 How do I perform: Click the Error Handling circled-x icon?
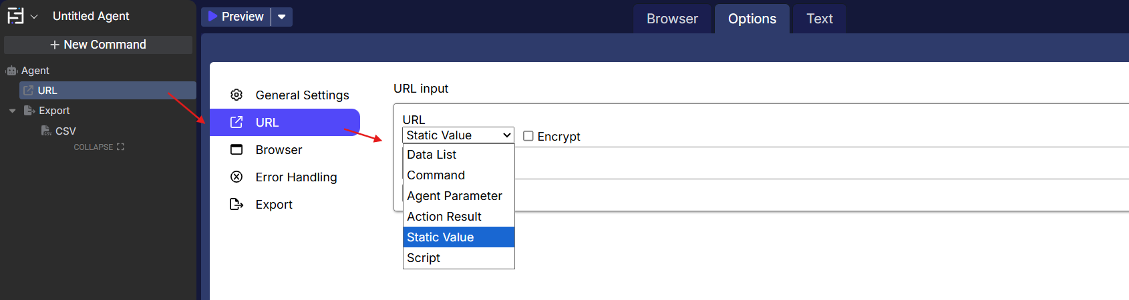(236, 177)
